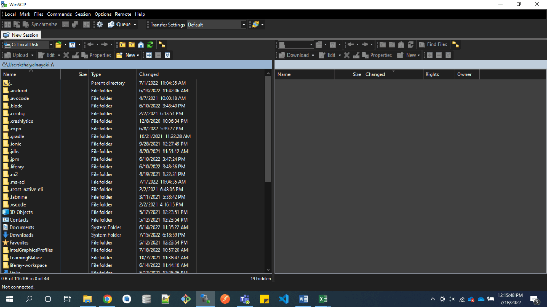
Task: Open the Commands menu
Action: (59, 14)
